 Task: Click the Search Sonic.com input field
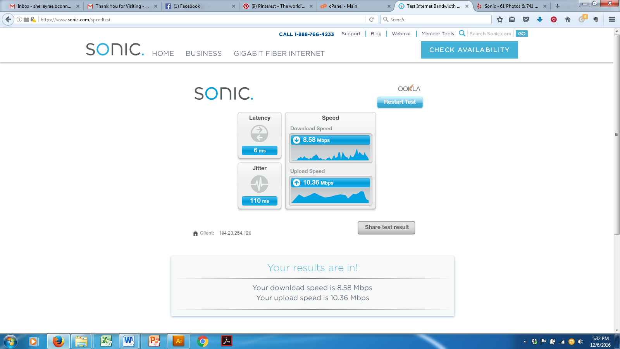pos(491,34)
